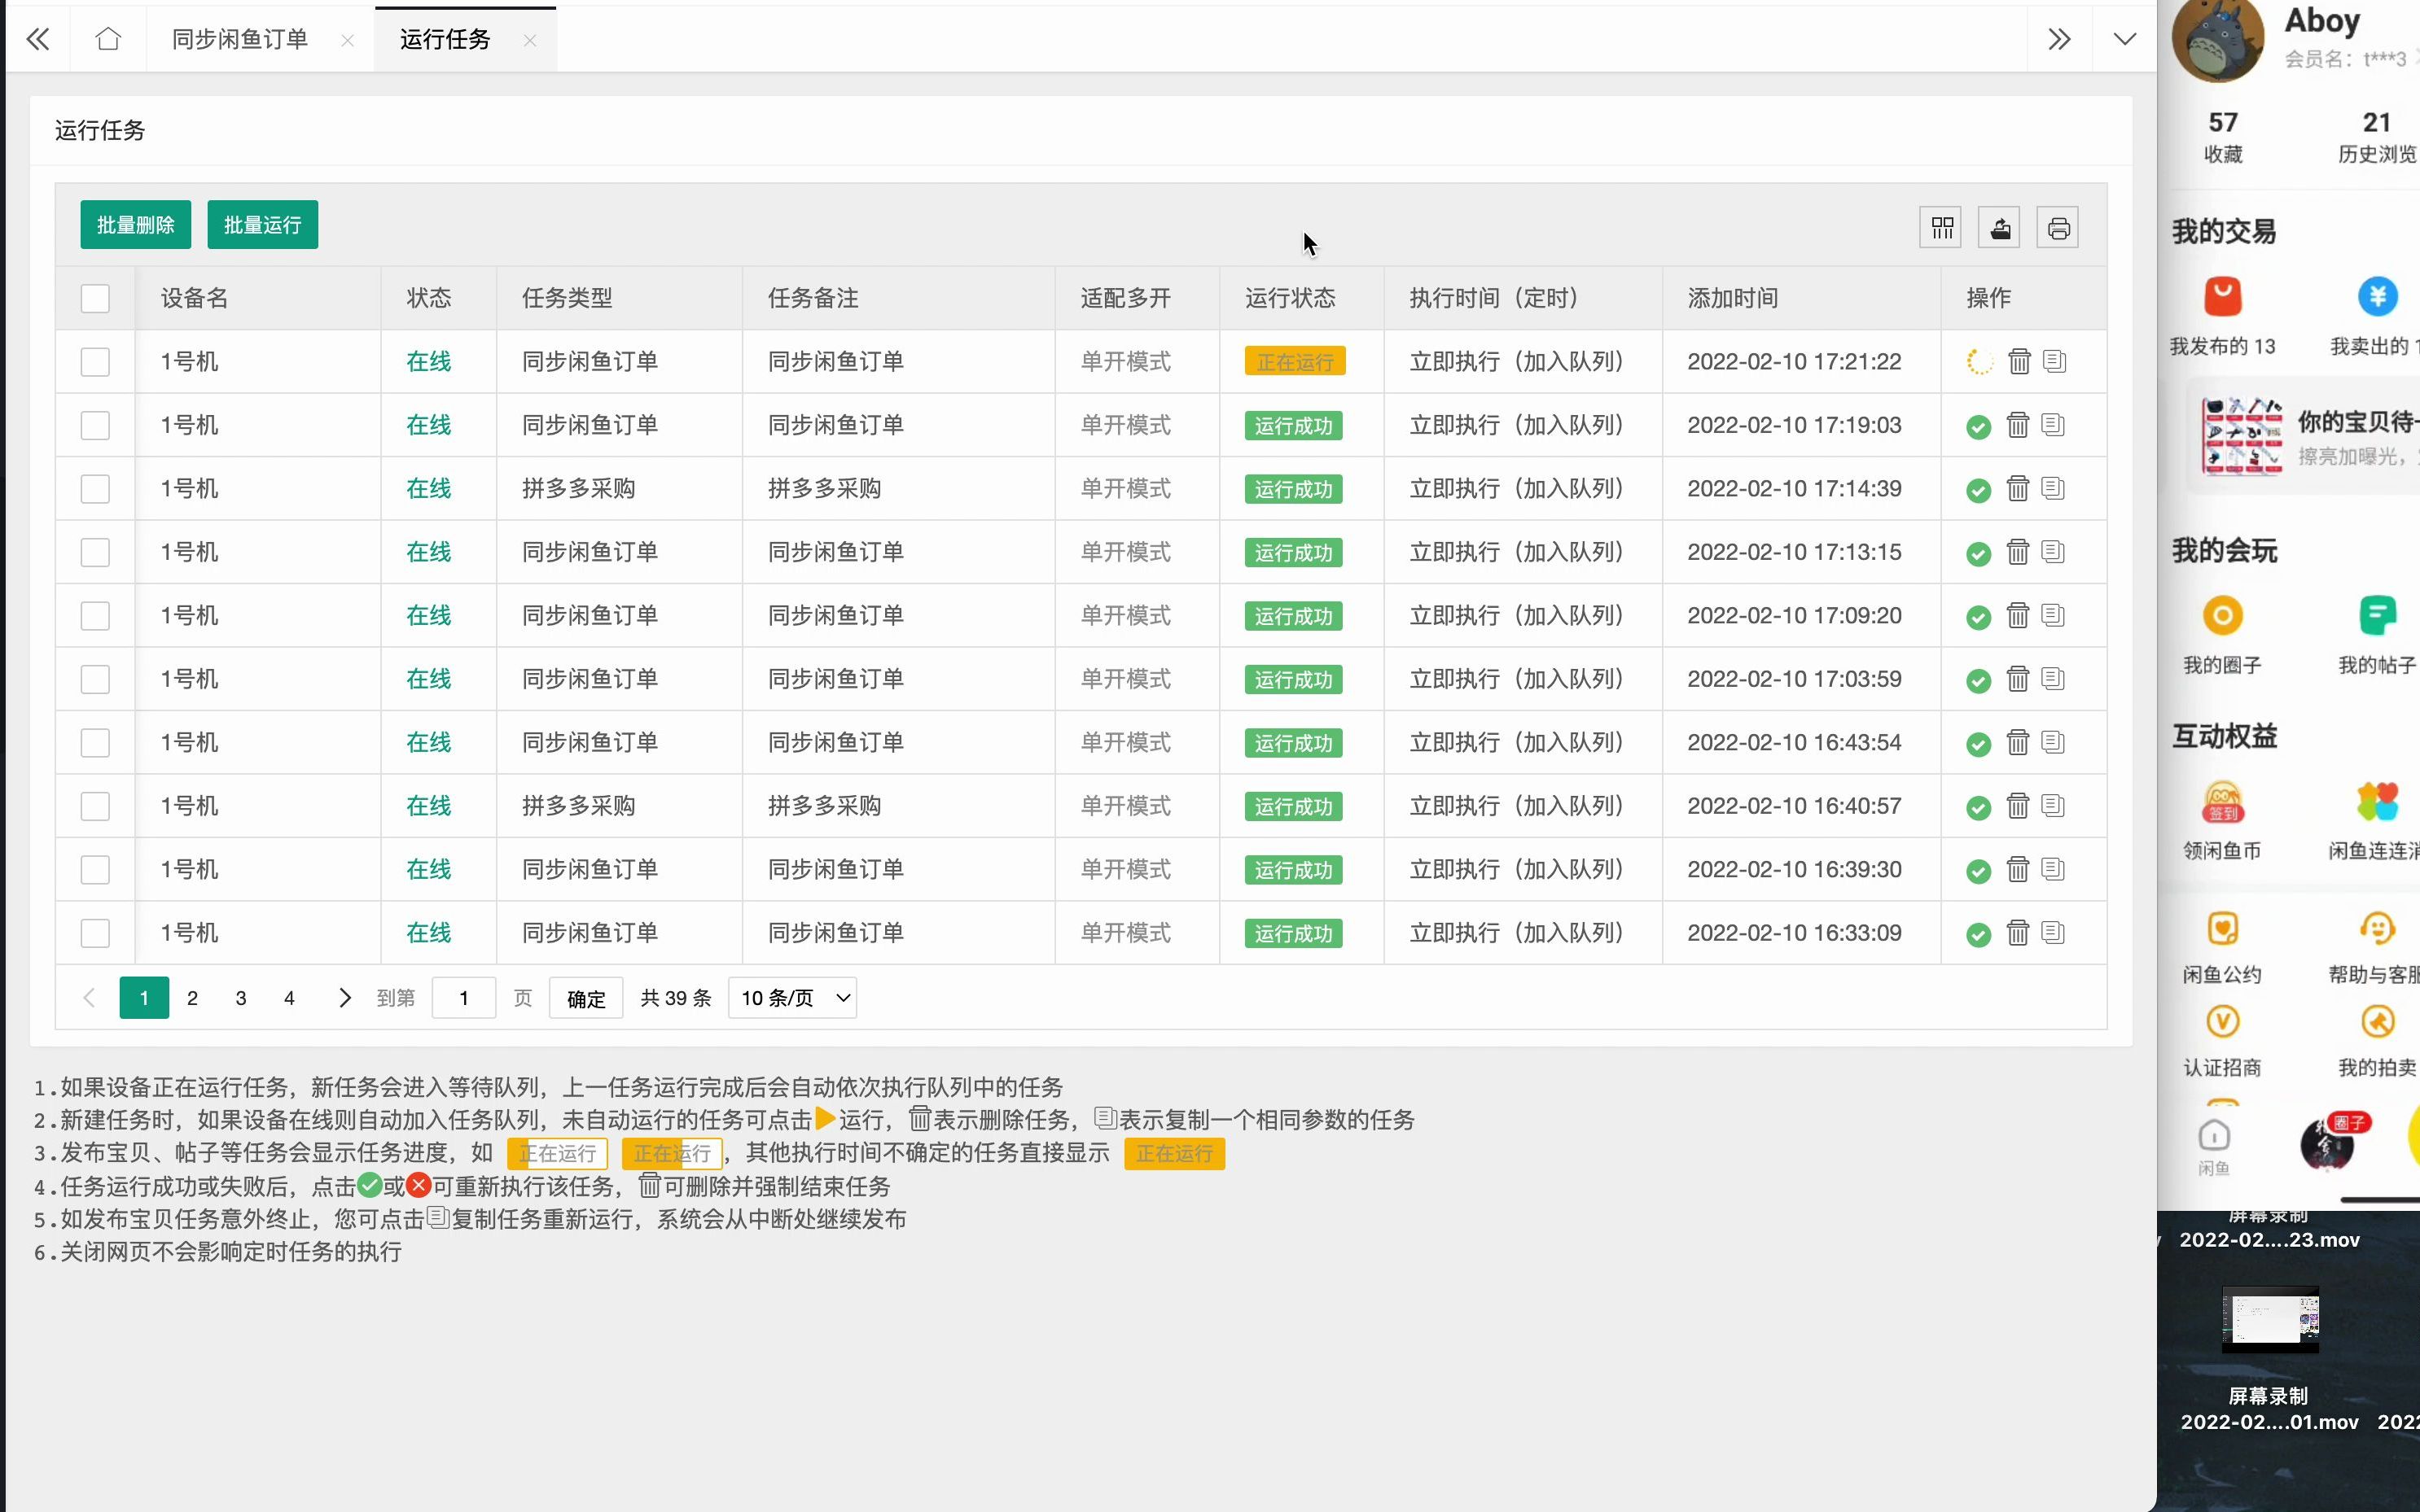Open 我发布的 in Xianyu panel
Image resolution: width=2420 pixels, height=1512 pixels.
tap(2222, 317)
